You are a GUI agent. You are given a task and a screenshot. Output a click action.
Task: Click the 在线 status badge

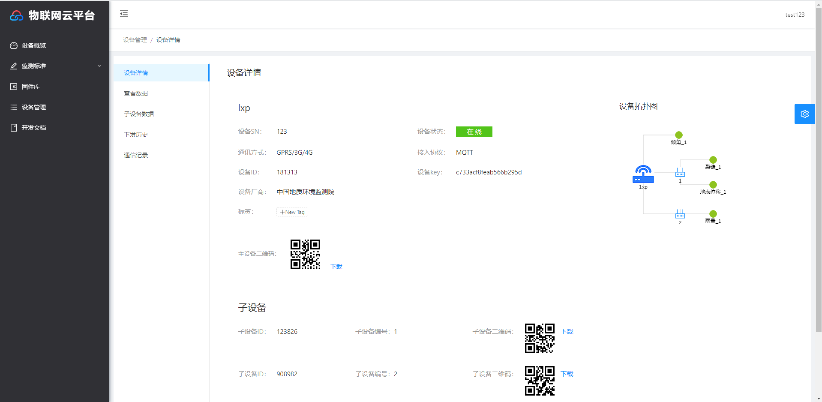[x=474, y=132]
